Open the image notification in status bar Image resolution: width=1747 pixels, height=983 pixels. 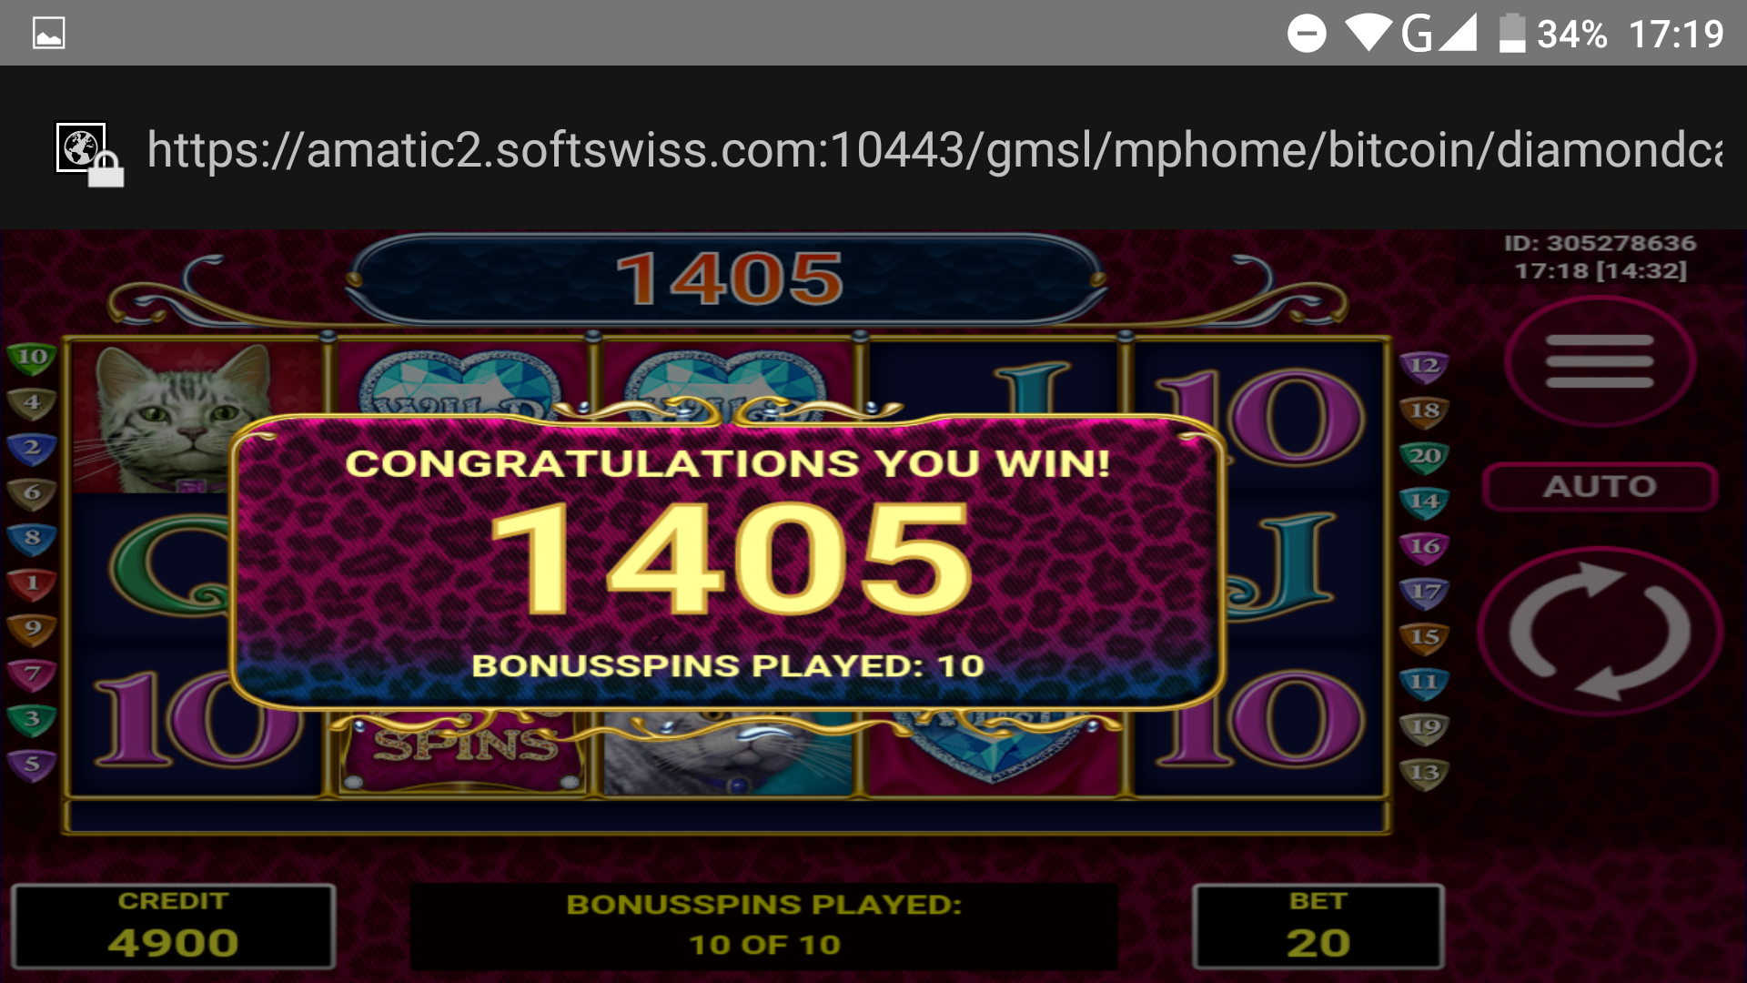click(x=48, y=34)
